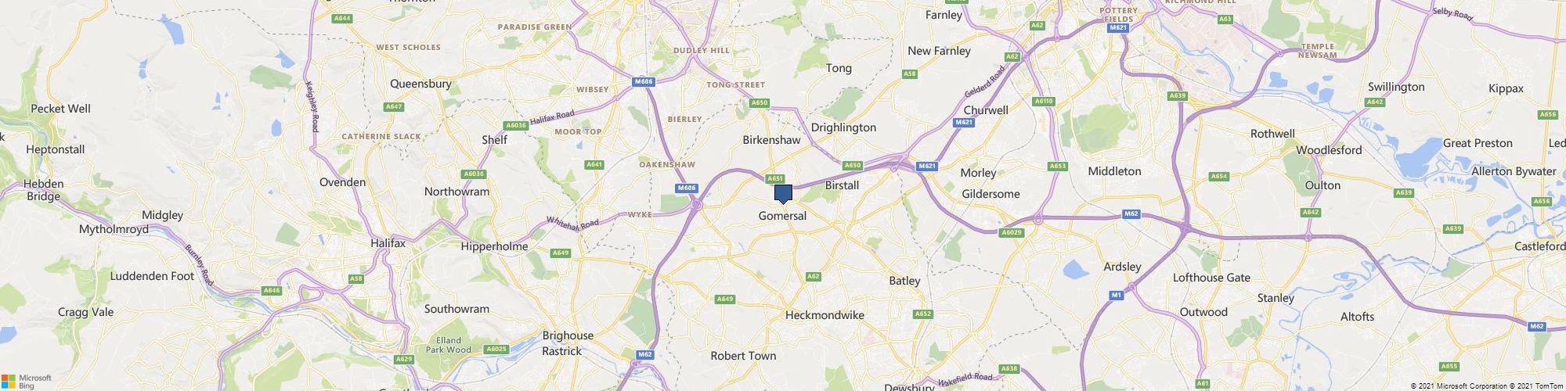Click the M606 motorway shield near Wibsey

tap(644, 81)
